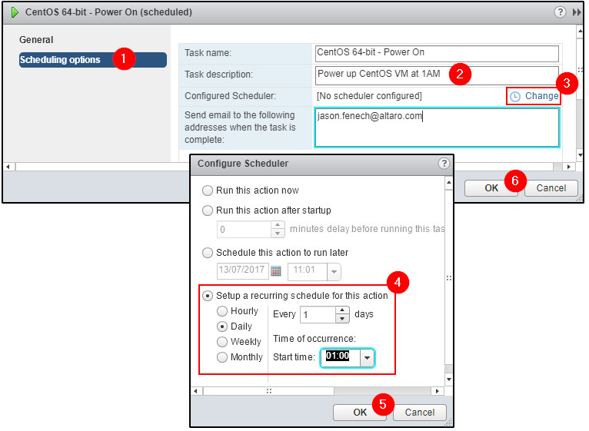Click the Task name field

coord(437,53)
